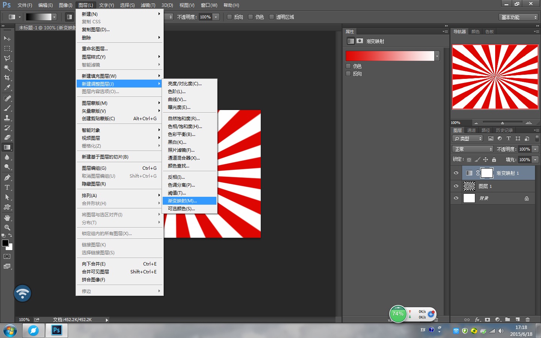Image resolution: width=541 pixels, height=338 pixels.
Task: Open gradient picker arrow in Properties panel
Action: pyautogui.click(x=437, y=56)
